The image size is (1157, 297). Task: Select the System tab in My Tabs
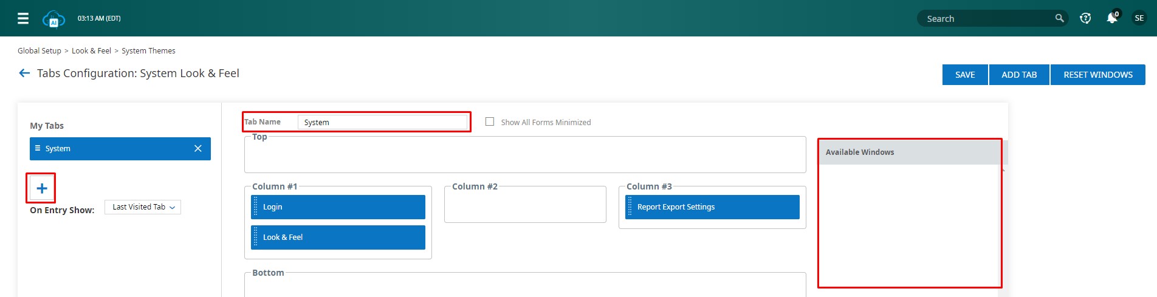[x=109, y=149]
